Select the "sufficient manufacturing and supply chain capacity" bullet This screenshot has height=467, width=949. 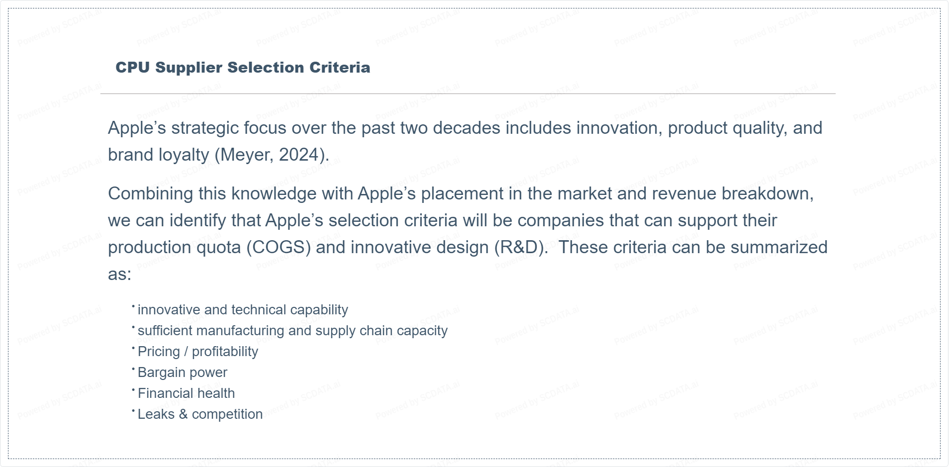pos(292,331)
